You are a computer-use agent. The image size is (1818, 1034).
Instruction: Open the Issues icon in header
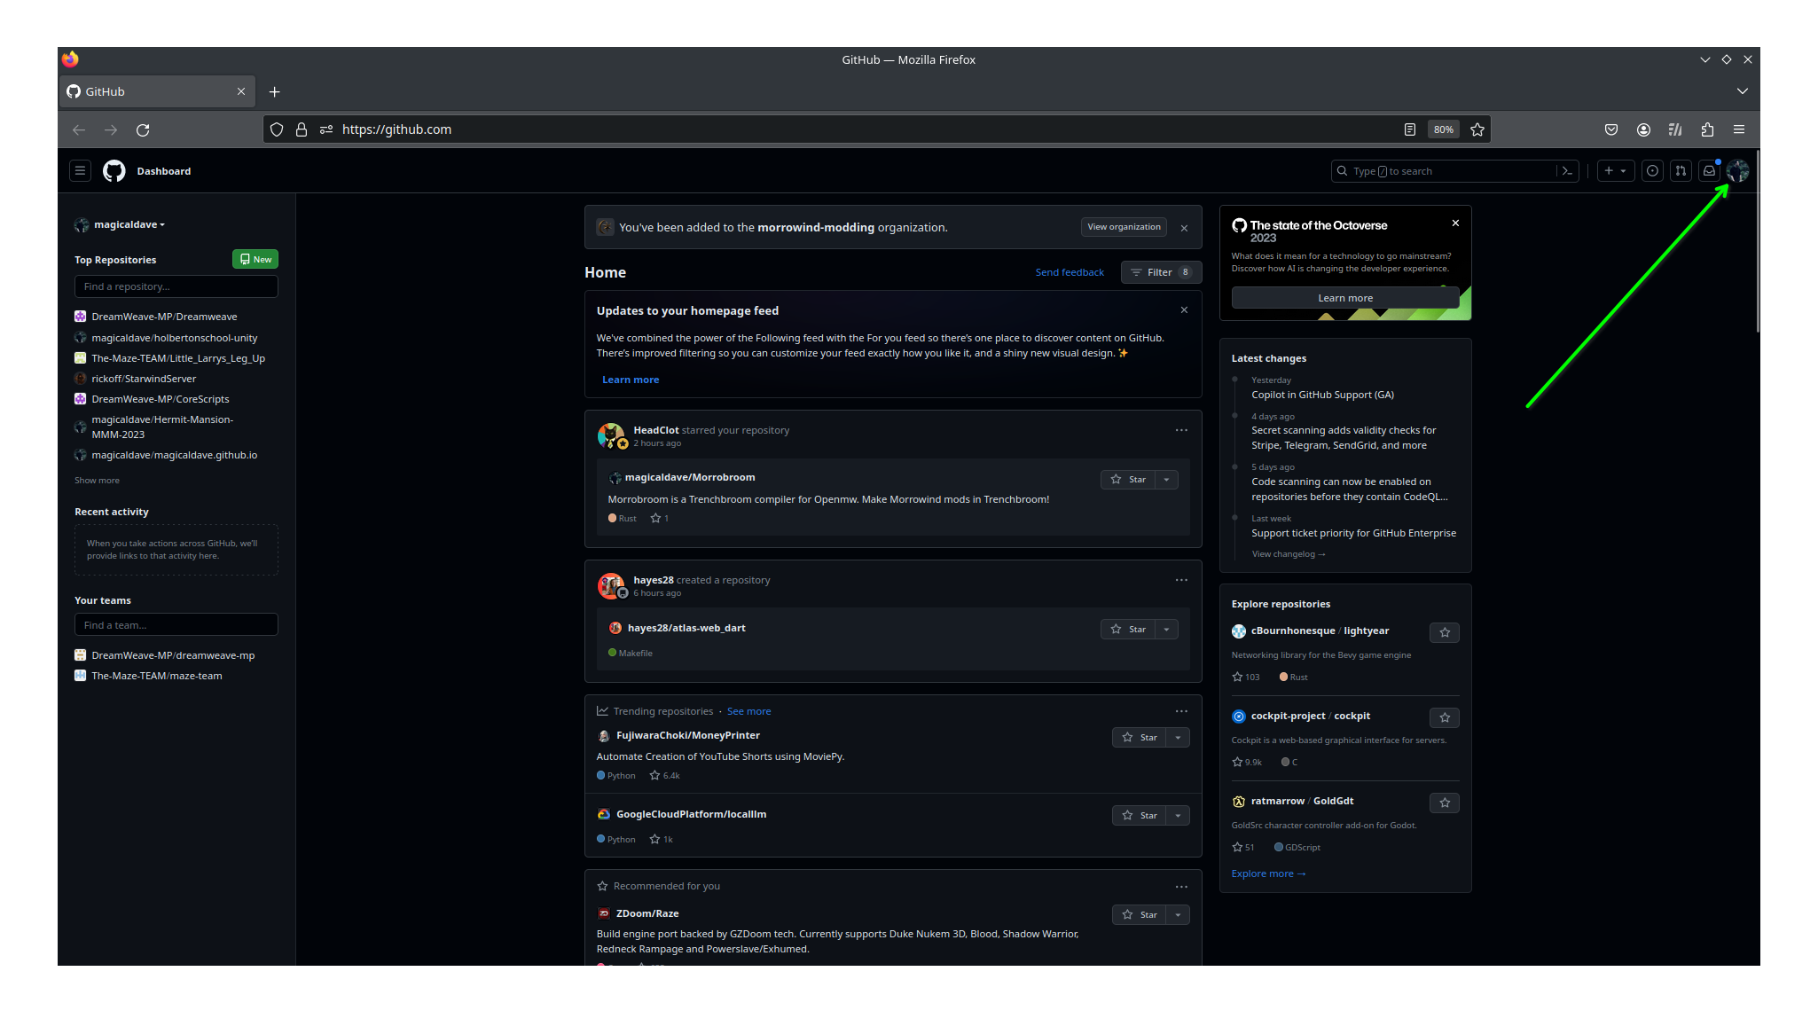(1652, 171)
